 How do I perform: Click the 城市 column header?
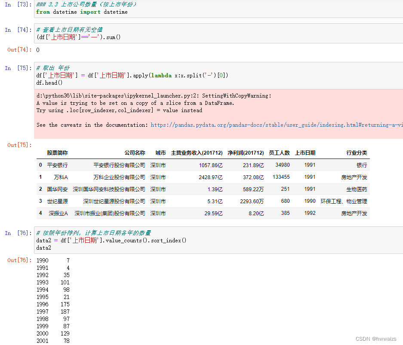coord(160,153)
